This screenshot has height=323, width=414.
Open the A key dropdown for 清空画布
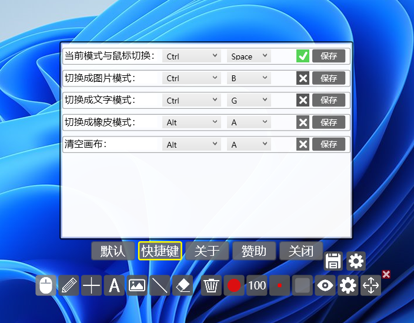click(x=249, y=144)
